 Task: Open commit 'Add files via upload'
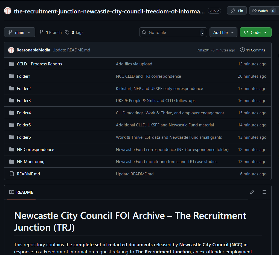point(134,64)
